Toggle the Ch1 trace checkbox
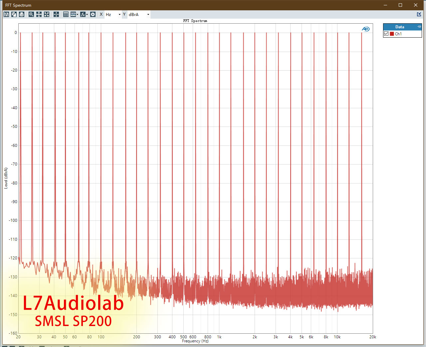The width and height of the screenshot is (426, 347). click(x=386, y=34)
